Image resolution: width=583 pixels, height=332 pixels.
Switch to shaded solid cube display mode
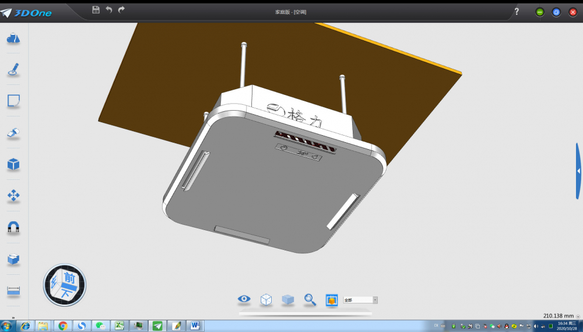point(288,299)
